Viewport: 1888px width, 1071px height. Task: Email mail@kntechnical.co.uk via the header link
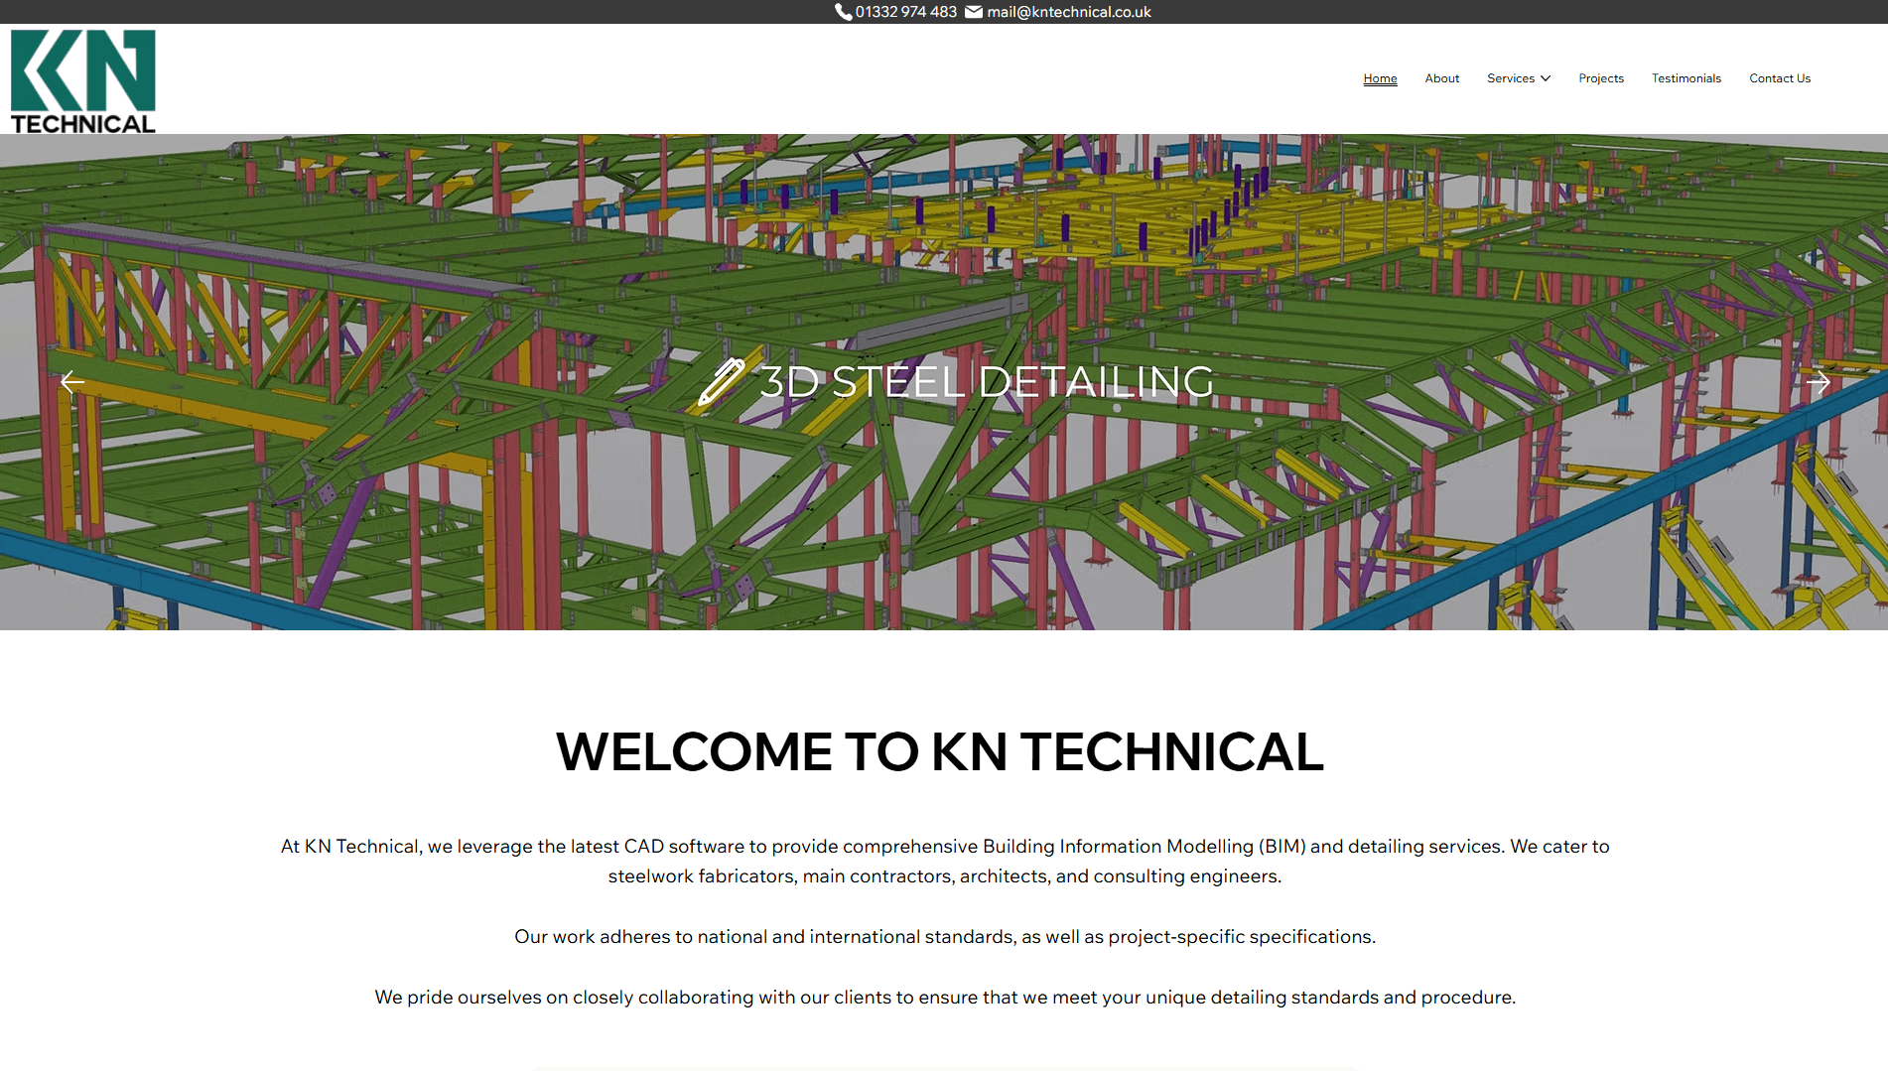1068,12
